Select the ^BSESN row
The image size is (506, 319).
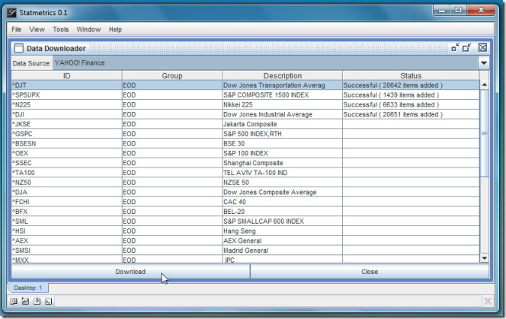245,143
